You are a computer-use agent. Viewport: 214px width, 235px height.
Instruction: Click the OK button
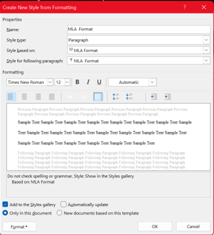pos(155,227)
